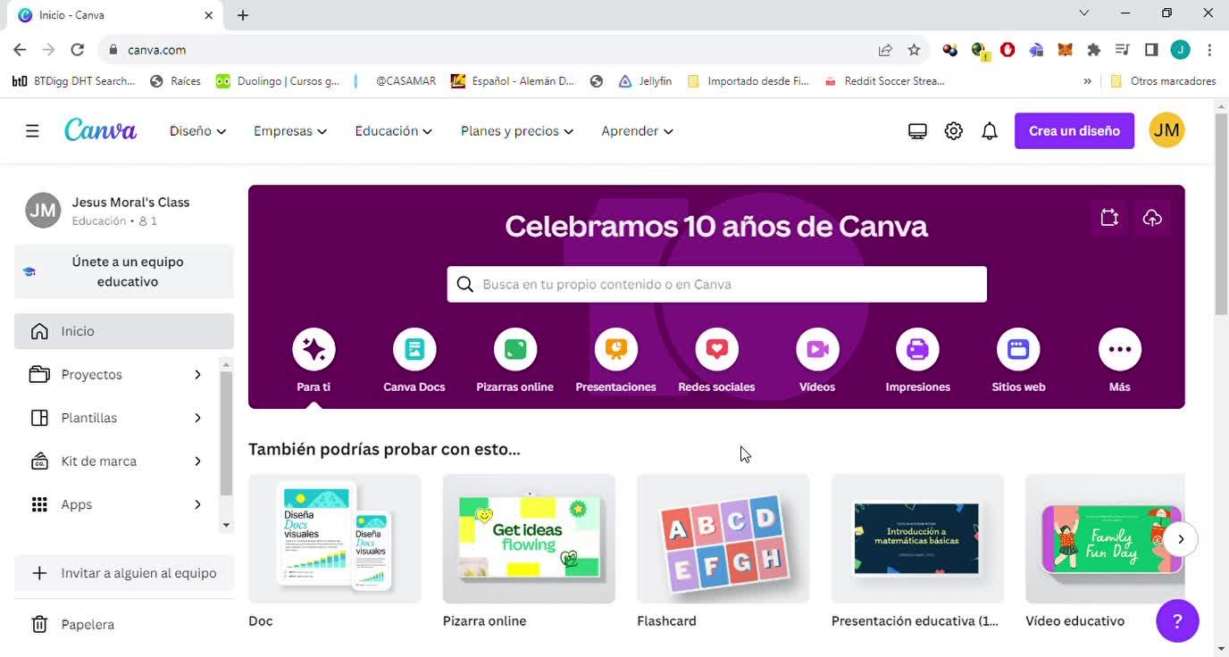Click the custom size design icon
Image resolution: width=1229 pixels, height=657 pixels.
tap(1109, 218)
